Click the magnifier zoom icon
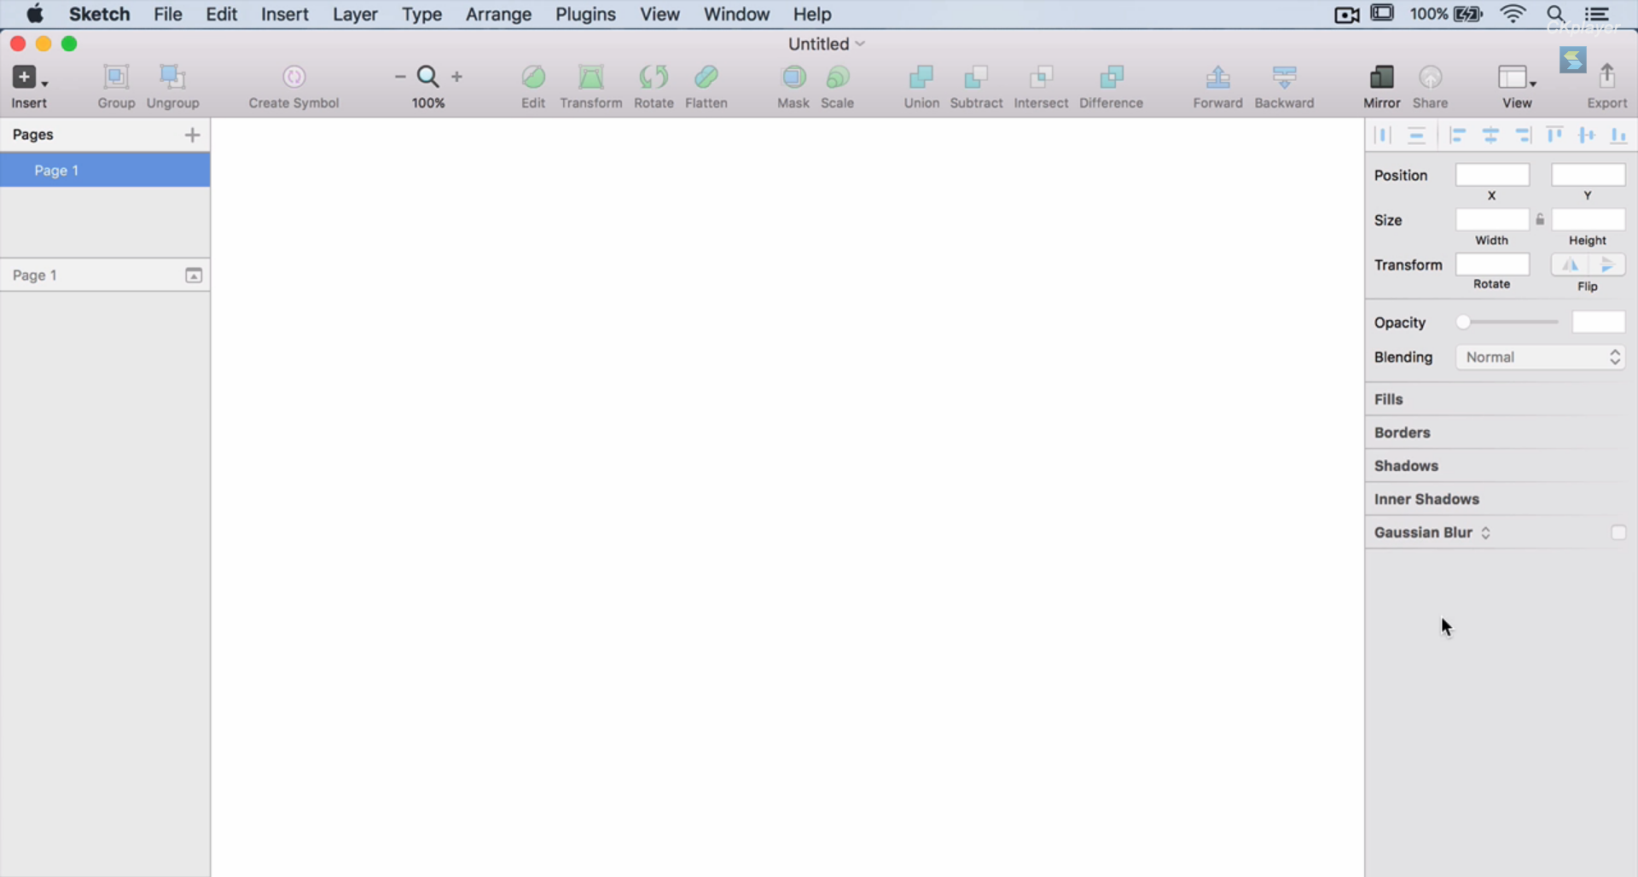This screenshot has height=877, width=1638. click(x=428, y=77)
